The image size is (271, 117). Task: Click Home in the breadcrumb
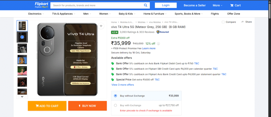114,22
